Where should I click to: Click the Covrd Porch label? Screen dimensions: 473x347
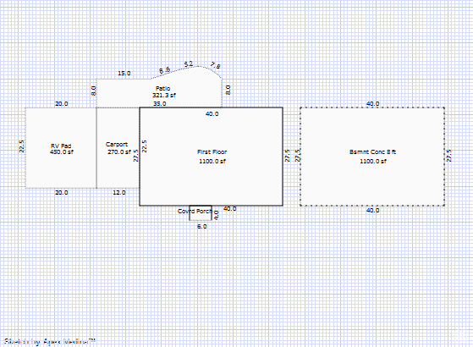tap(195, 212)
